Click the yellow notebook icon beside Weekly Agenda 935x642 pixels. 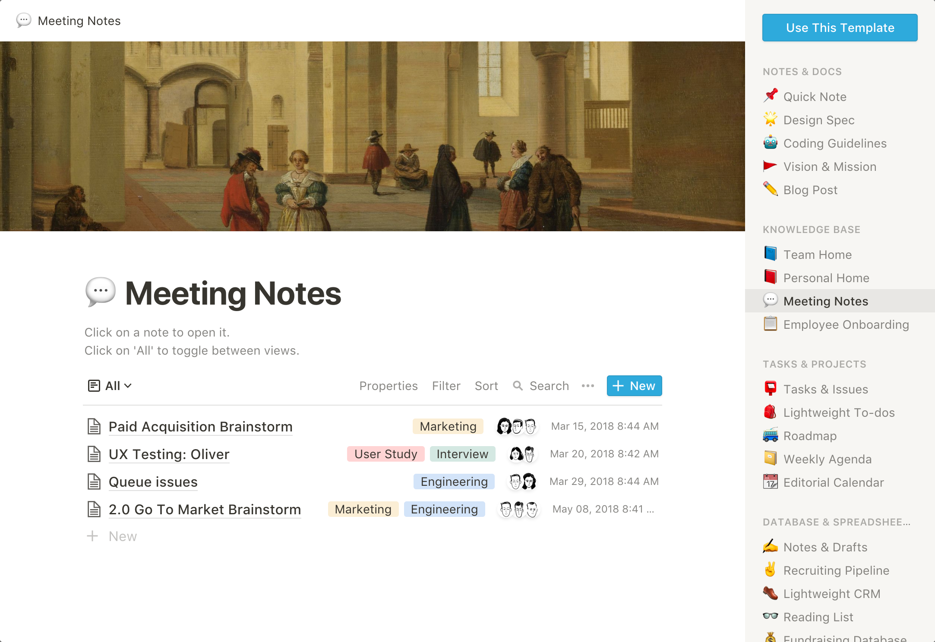point(770,458)
